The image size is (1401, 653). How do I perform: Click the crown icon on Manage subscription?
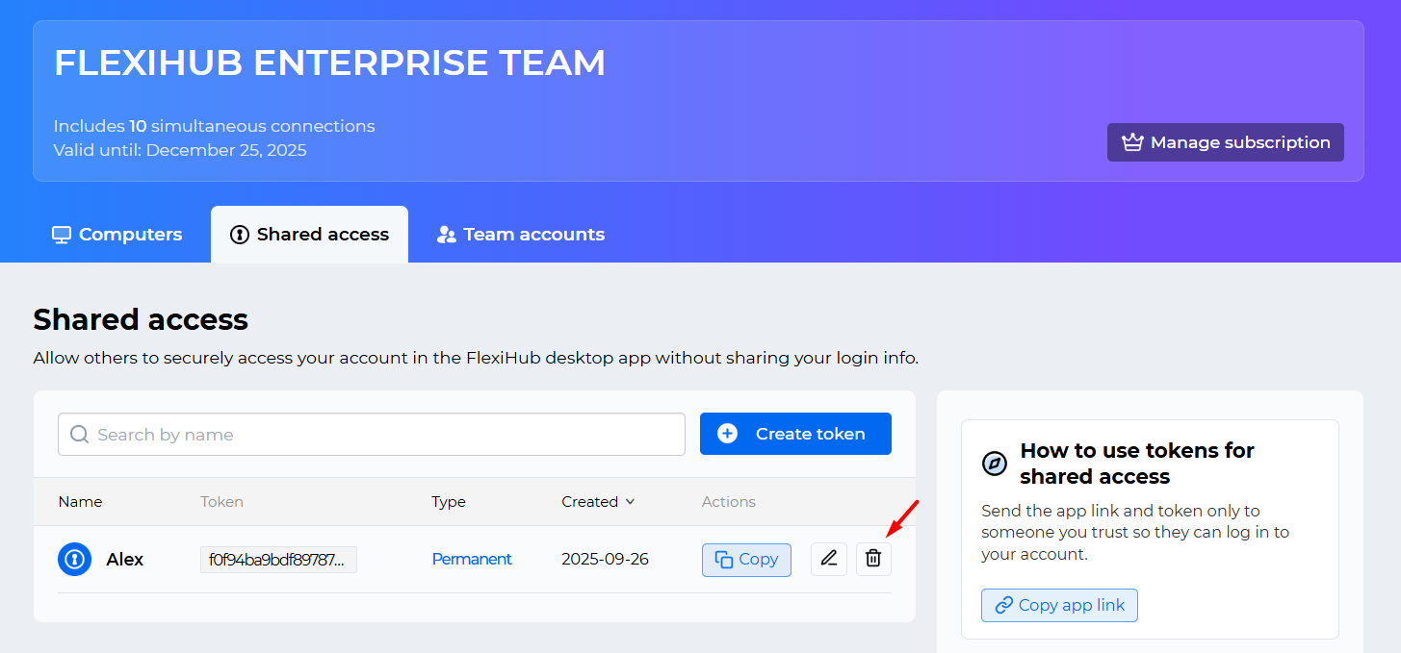1132,142
